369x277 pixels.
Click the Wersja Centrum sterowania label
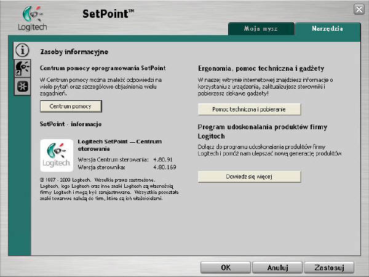point(113,159)
